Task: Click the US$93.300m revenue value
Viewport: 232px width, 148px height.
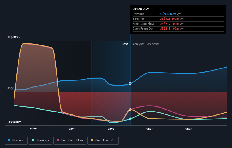Action: coord(167,14)
